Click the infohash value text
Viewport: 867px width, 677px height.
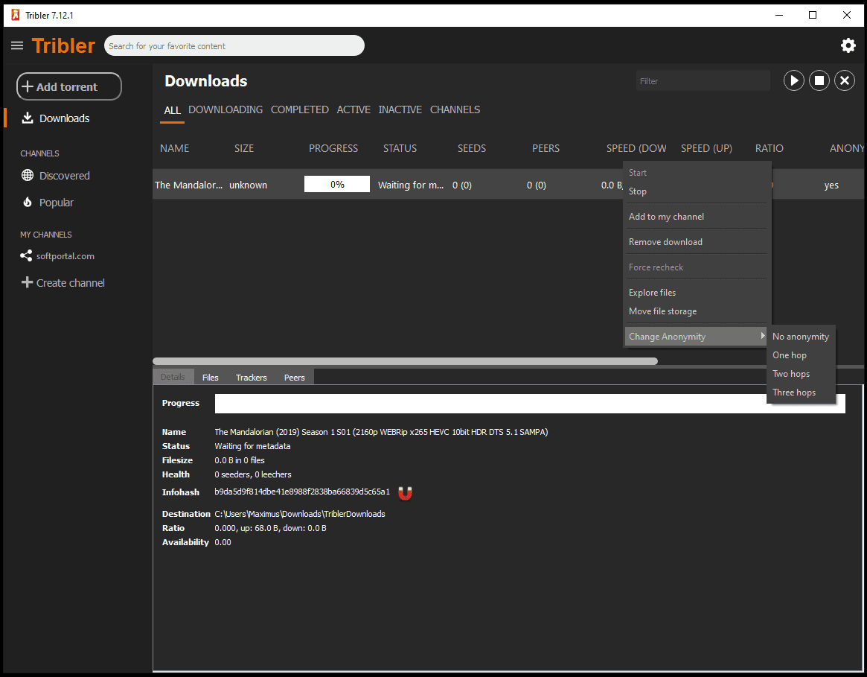click(x=302, y=492)
